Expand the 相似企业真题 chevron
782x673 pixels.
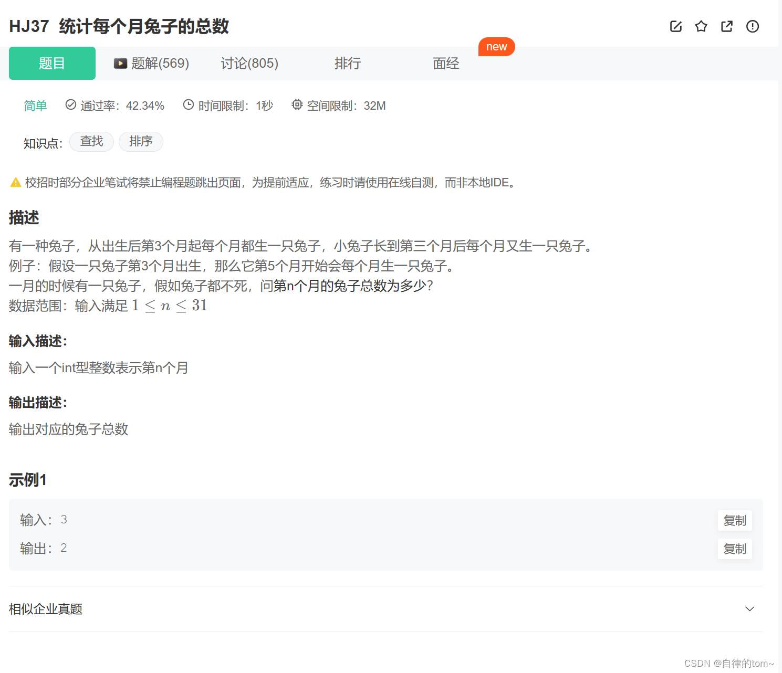tap(750, 609)
